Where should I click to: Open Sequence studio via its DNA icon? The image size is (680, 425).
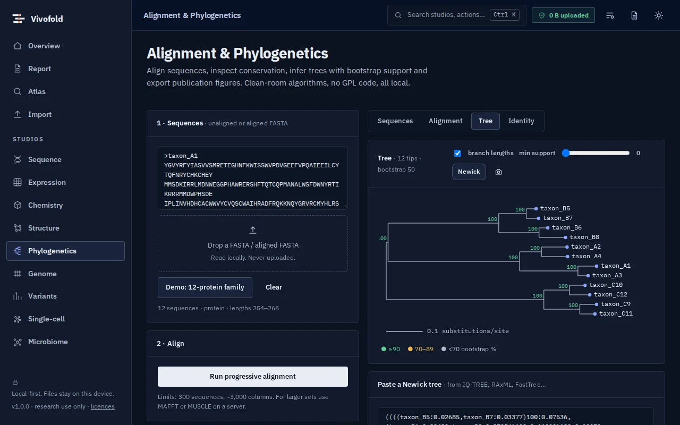(x=18, y=159)
